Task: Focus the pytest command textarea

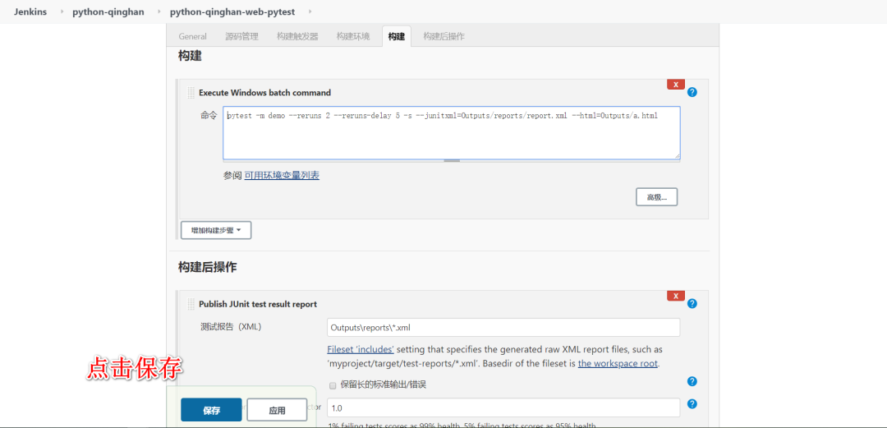Action: tap(452, 132)
